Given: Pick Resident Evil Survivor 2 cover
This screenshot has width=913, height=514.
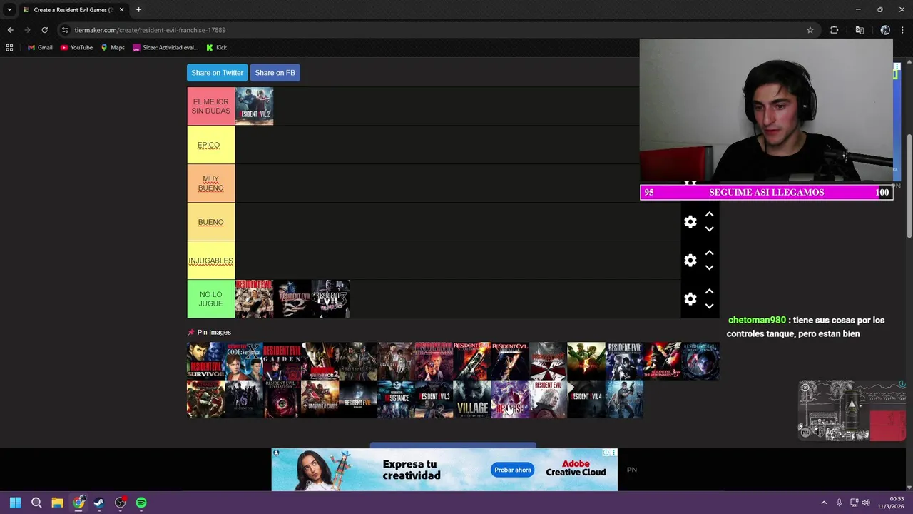Looking at the screenshot, I should pos(320,361).
